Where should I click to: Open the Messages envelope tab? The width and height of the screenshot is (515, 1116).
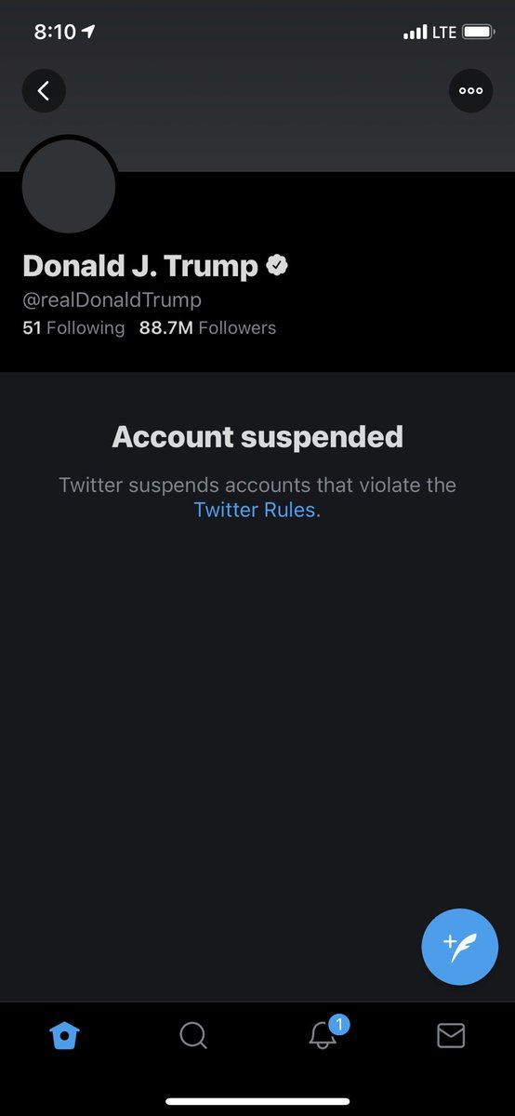(451, 1035)
